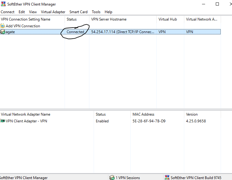Screen dimensions: 232x180
Task: Sort by VPN Connection Setting Name column
Action: pyautogui.click(x=26, y=19)
